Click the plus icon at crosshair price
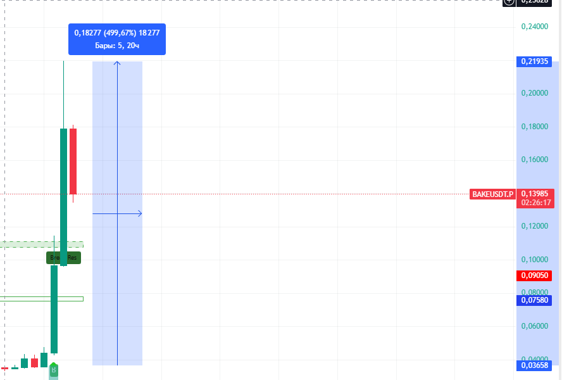The image size is (562, 380). [x=509, y=3]
